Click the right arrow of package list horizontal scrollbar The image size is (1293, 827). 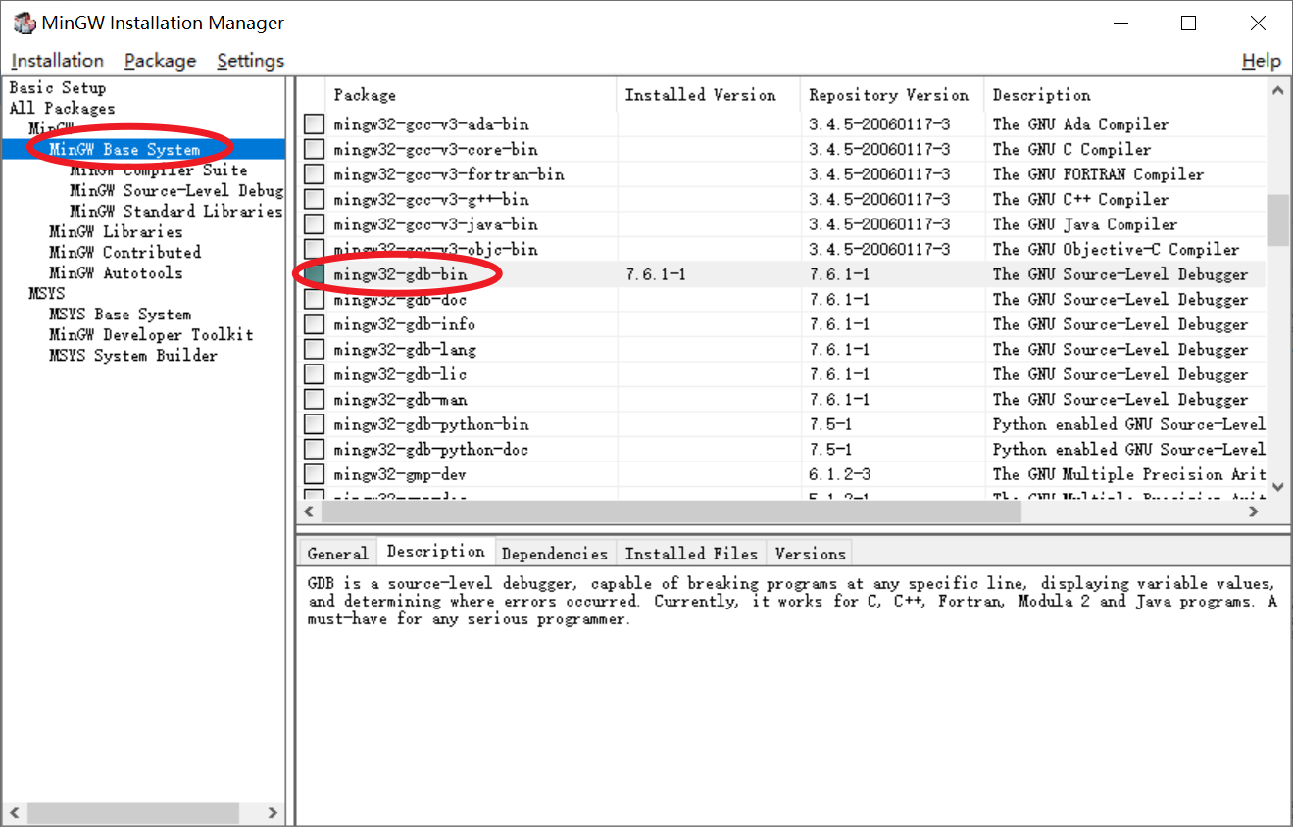[1254, 511]
